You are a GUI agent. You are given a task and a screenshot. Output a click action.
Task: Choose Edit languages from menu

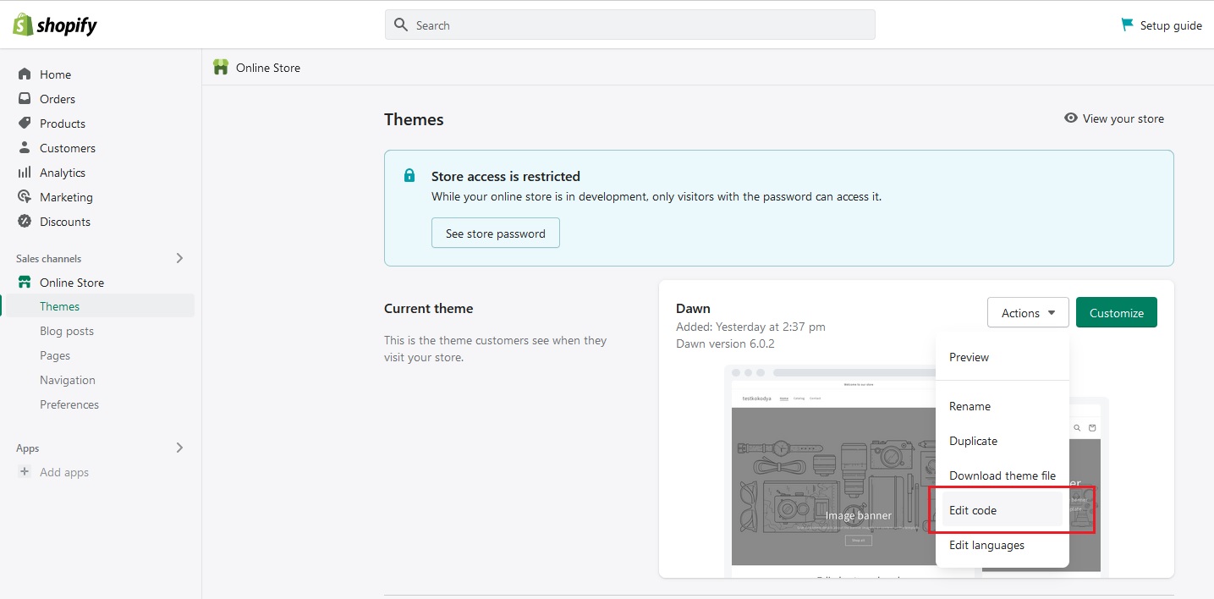tap(1003, 545)
